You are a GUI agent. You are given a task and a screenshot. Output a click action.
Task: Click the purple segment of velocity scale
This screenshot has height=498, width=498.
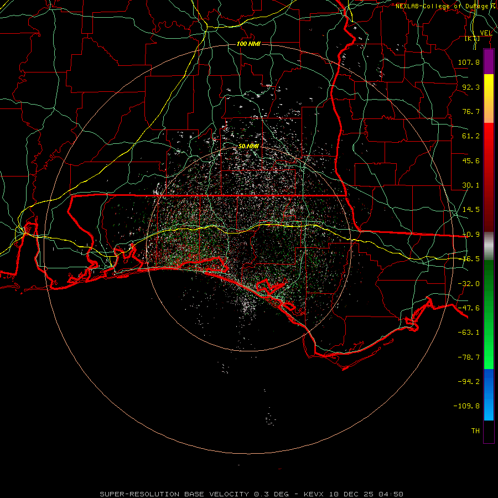(x=489, y=61)
